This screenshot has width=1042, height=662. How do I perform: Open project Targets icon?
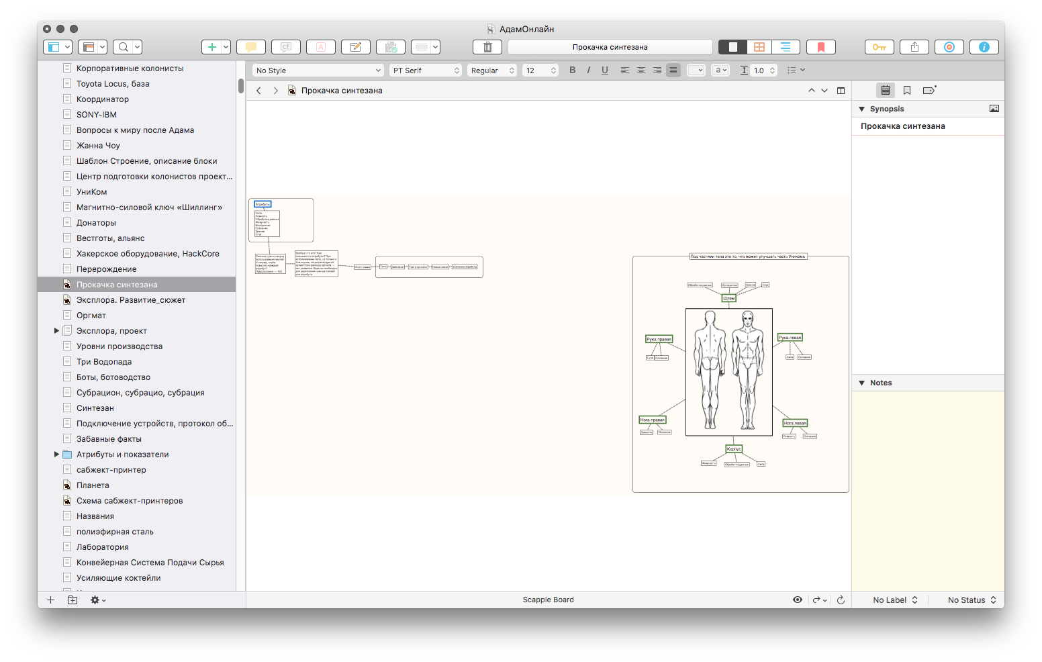point(949,47)
